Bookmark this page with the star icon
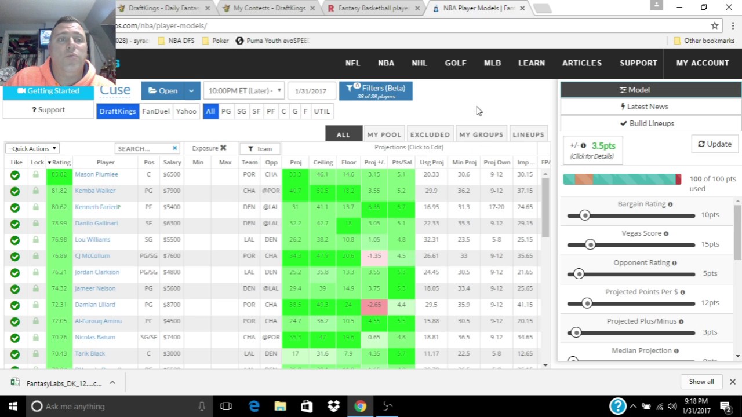Image resolution: width=742 pixels, height=417 pixels. point(715,25)
